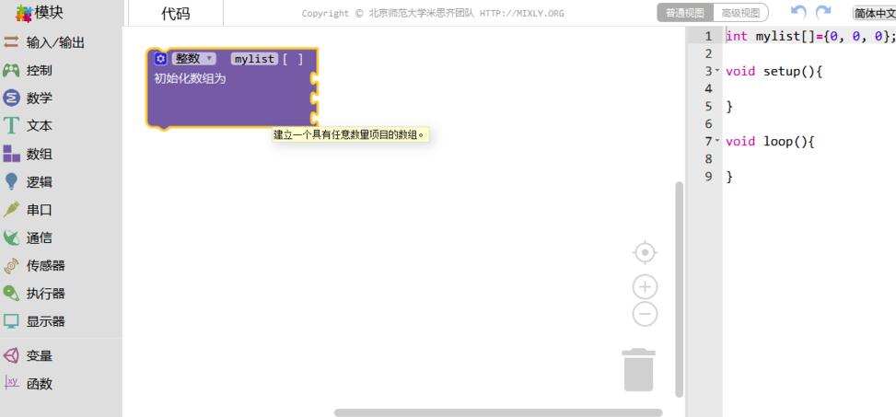Open the 简体中文 language dropdown
The width and height of the screenshot is (896, 417).
[874, 13]
